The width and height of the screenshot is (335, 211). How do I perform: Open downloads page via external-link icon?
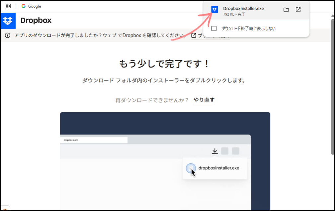pos(298,10)
